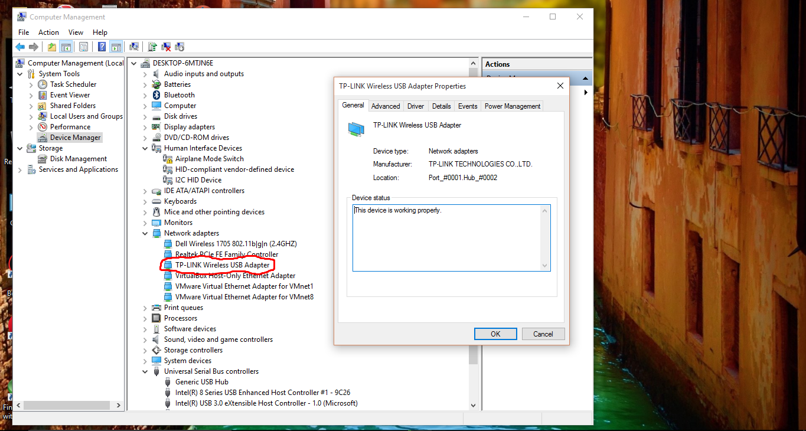Open the Help menu
Viewport: 806px width, 431px height.
coord(100,32)
